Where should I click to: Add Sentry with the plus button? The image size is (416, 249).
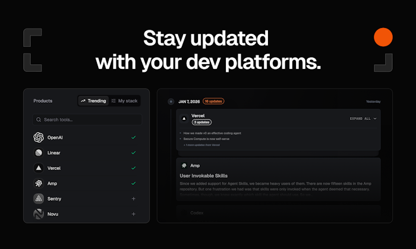point(134,198)
